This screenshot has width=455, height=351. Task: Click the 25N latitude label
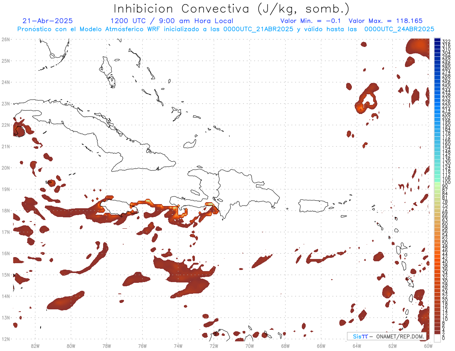click(6, 61)
